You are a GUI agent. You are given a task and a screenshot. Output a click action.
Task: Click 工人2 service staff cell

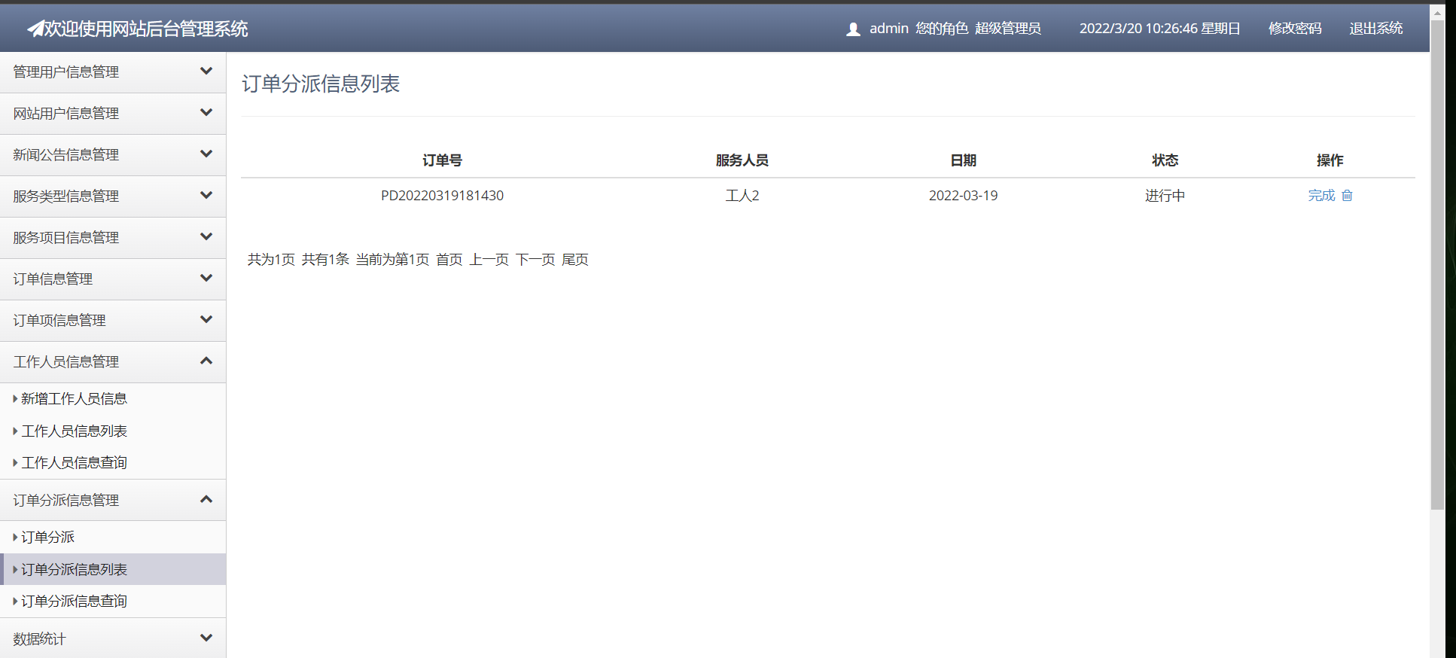(x=742, y=196)
